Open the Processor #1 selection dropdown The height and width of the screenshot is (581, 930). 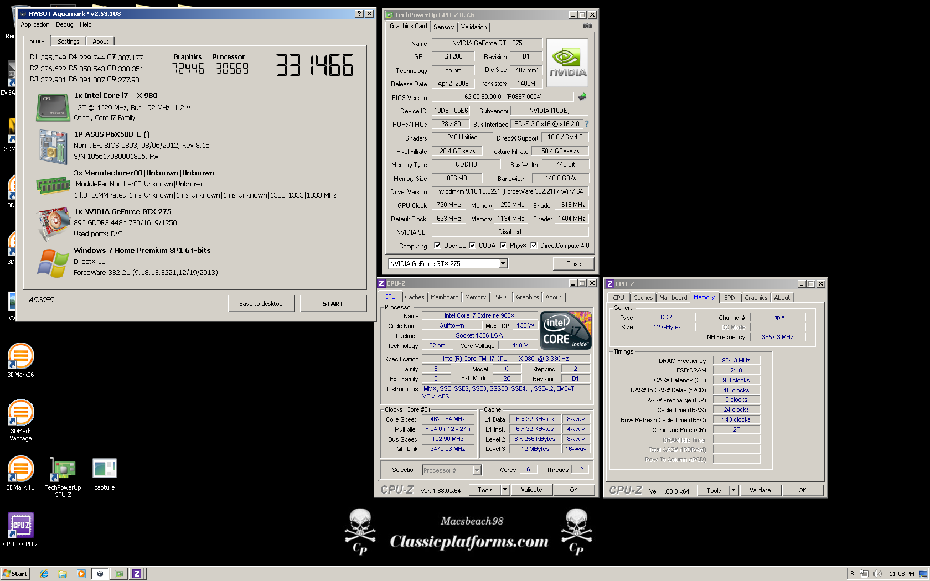[x=477, y=470]
